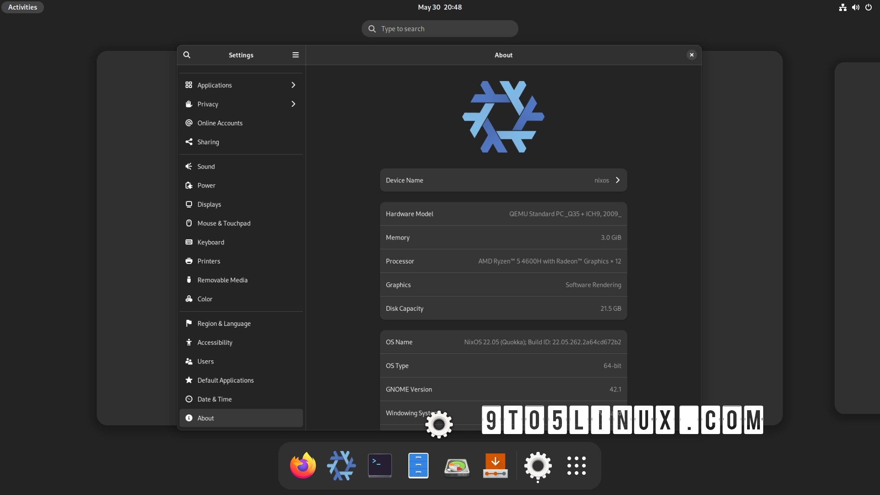Select Users in the settings sidebar
This screenshot has width=880, height=495.
(241, 361)
